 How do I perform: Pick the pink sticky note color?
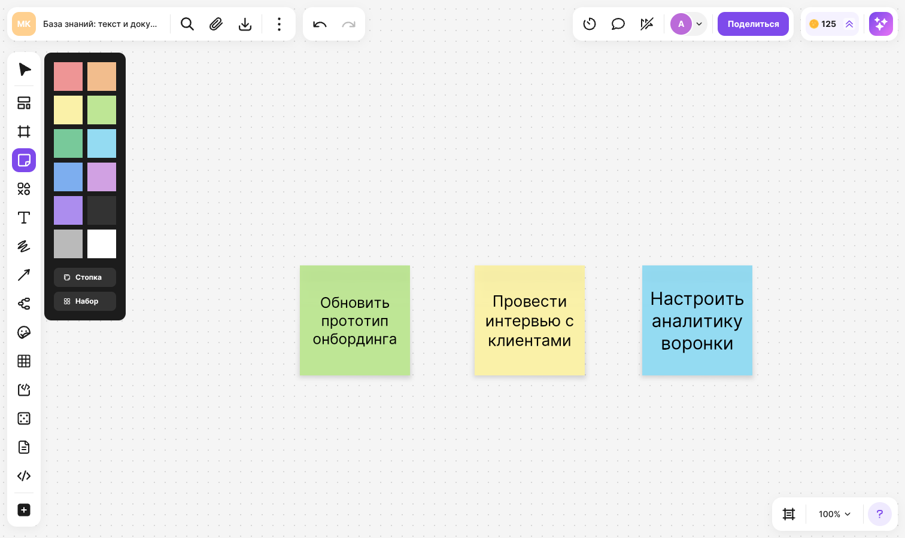[68, 77]
